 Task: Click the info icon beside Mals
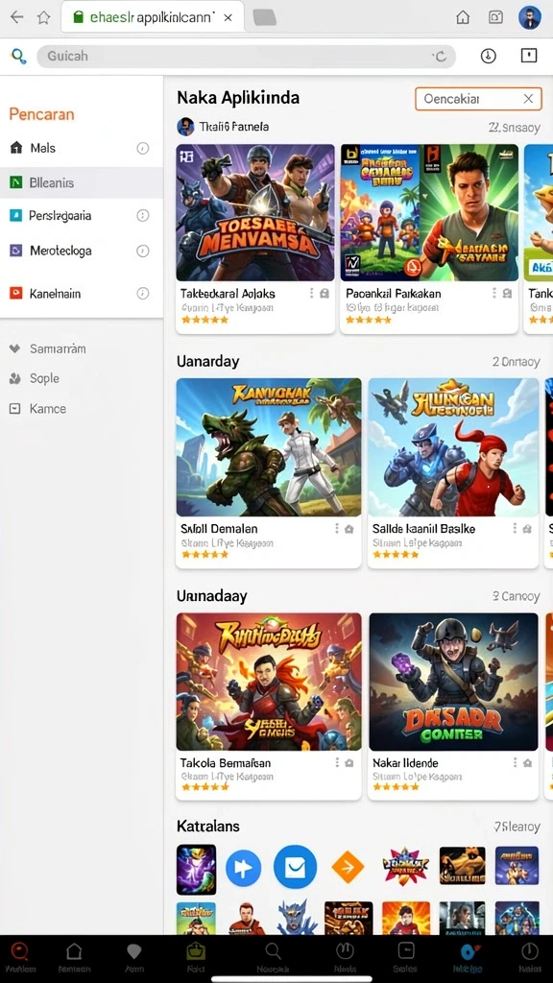click(x=143, y=149)
